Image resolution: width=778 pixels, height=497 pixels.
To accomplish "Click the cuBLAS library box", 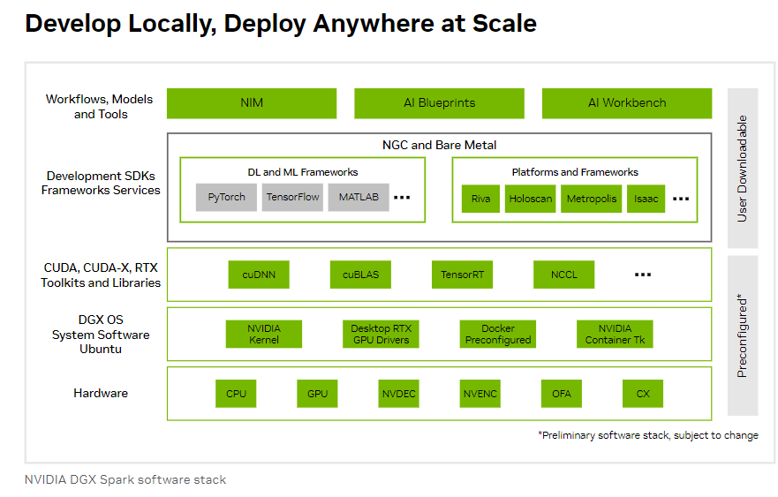I will [x=360, y=275].
